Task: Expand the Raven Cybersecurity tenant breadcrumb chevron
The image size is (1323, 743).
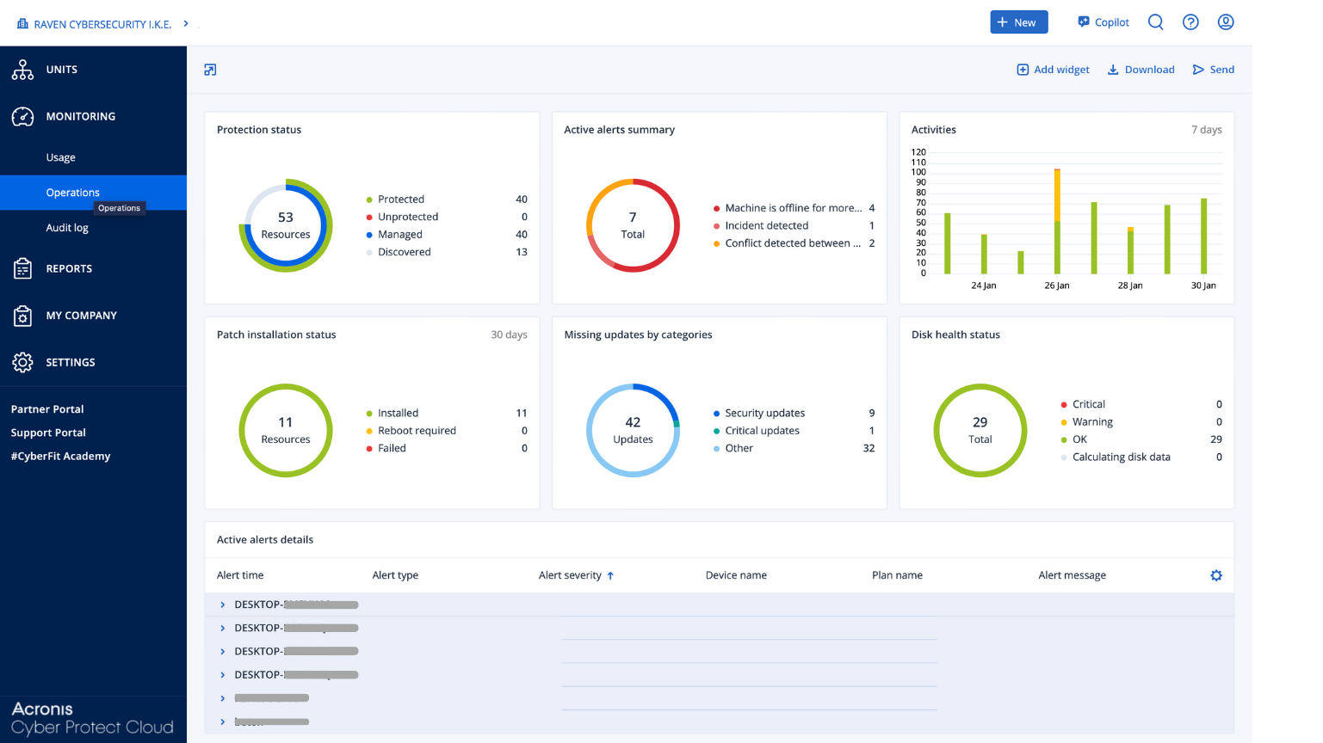Action: pos(186,23)
